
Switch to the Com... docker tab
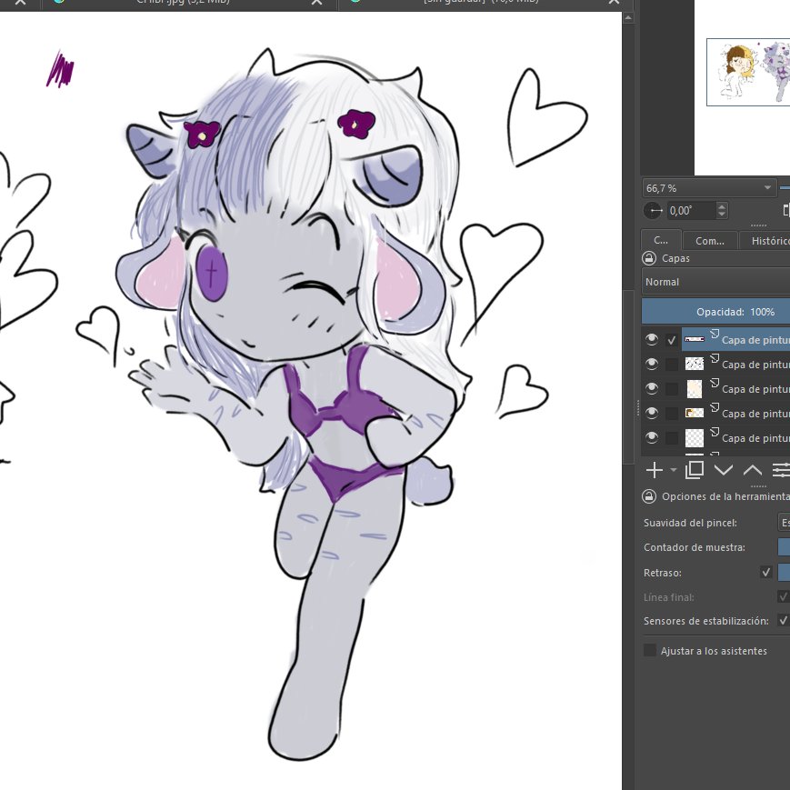710,241
